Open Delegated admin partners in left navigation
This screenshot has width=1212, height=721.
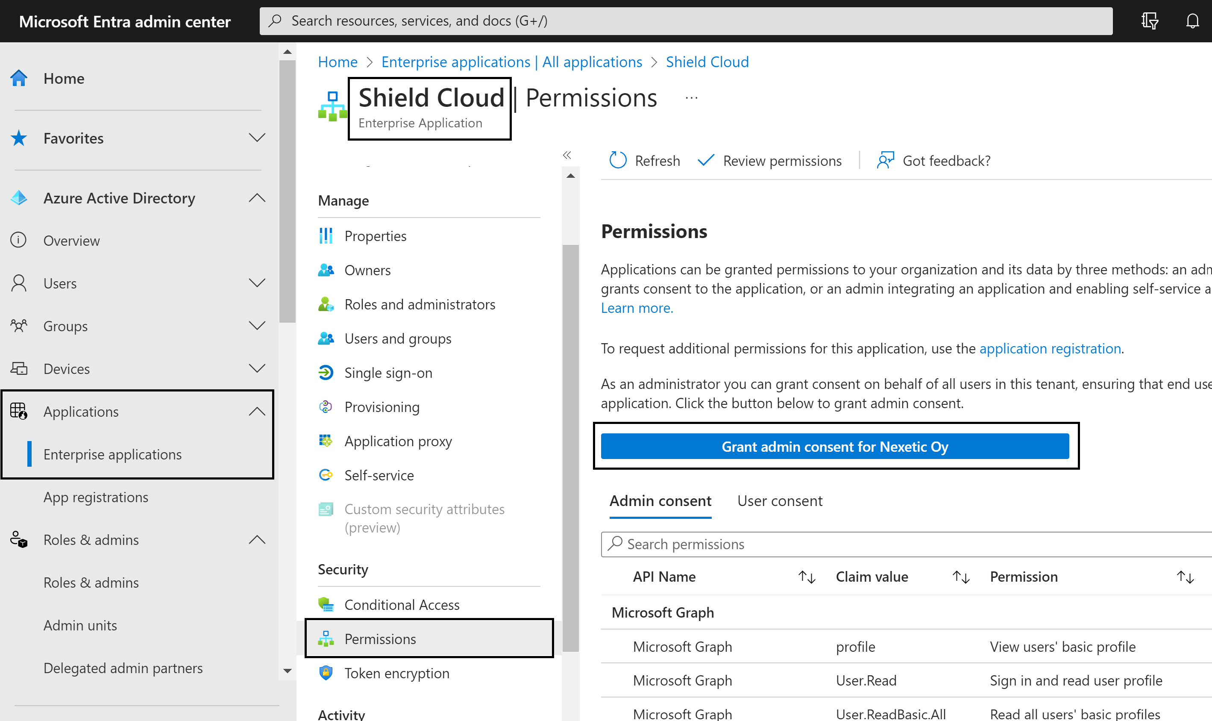coord(123,668)
